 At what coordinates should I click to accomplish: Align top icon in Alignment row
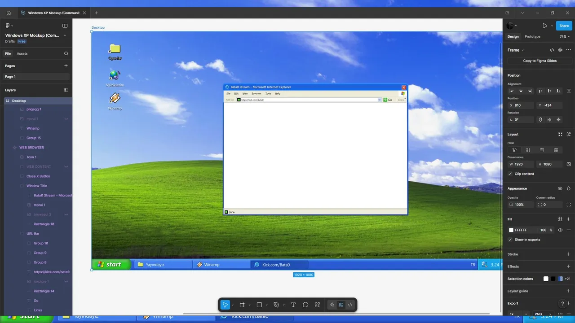pos(540,91)
